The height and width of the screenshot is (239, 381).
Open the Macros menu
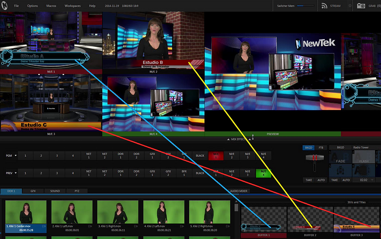51,6
